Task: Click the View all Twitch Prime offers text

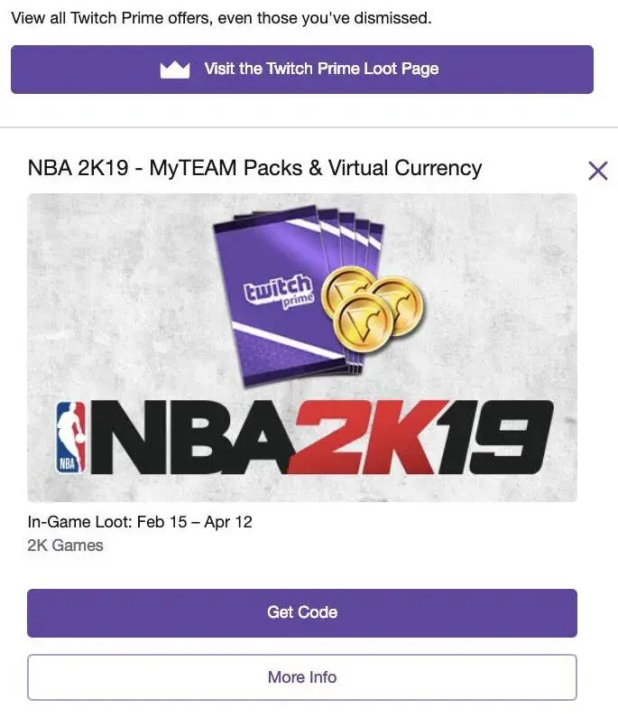Action: tap(221, 18)
